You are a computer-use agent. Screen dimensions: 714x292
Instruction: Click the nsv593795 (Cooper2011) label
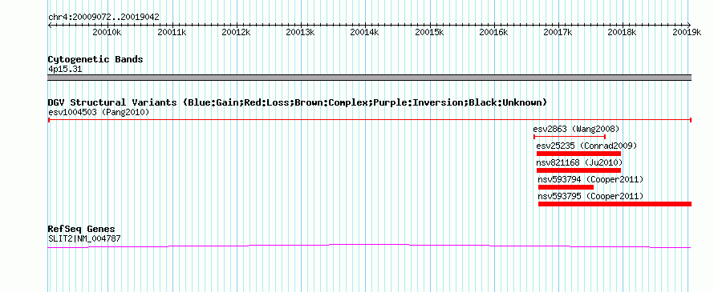click(590, 196)
